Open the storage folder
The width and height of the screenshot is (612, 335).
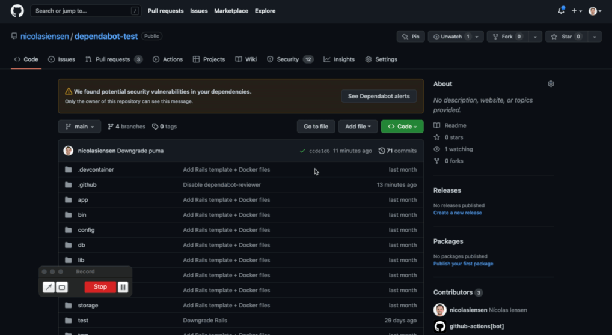pos(88,306)
